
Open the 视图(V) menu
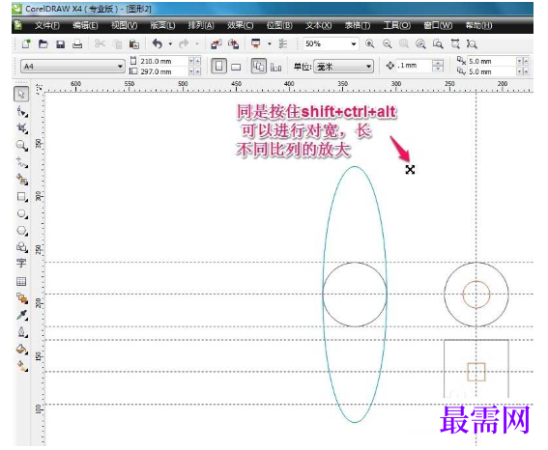pos(124,25)
